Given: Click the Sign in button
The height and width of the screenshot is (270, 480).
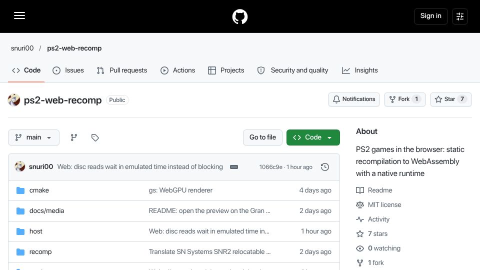Looking at the screenshot, I should point(430,16).
